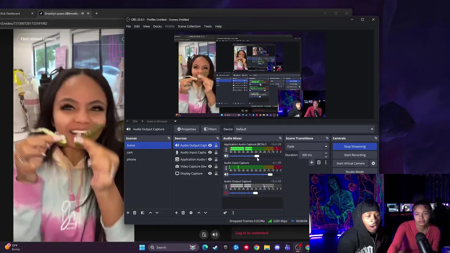Image resolution: width=450 pixels, height=253 pixels.
Task: Hide the Audio Input Capture source
Action: pyautogui.click(x=210, y=152)
